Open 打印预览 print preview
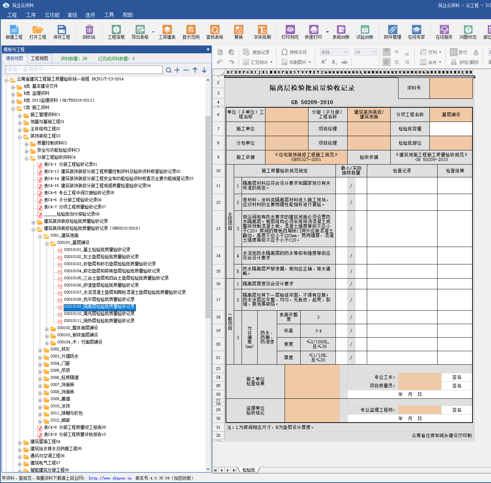 tap(290, 32)
